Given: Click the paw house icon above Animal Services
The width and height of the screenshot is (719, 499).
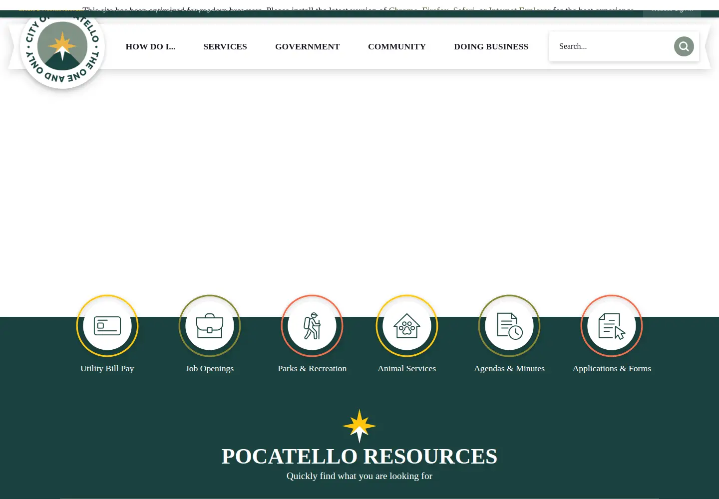Looking at the screenshot, I should click(x=407, y=326).
